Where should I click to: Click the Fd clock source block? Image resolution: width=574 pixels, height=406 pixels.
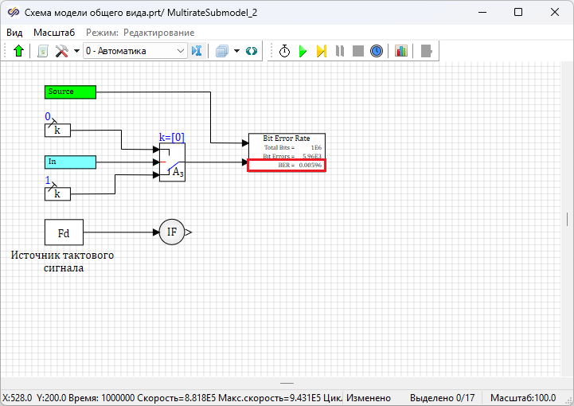(64, 232)
